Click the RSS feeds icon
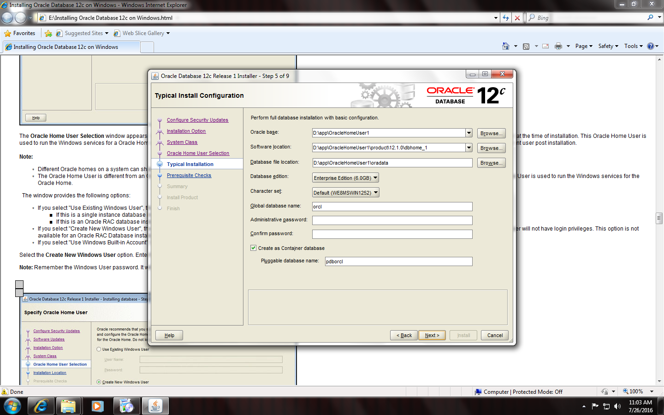The height and width of the screenshot is (415, 664). tap(526, 46)
